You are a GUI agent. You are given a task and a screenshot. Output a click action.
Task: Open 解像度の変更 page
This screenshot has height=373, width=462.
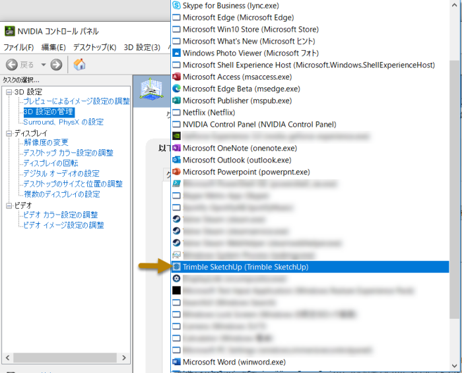click(46, 143)
